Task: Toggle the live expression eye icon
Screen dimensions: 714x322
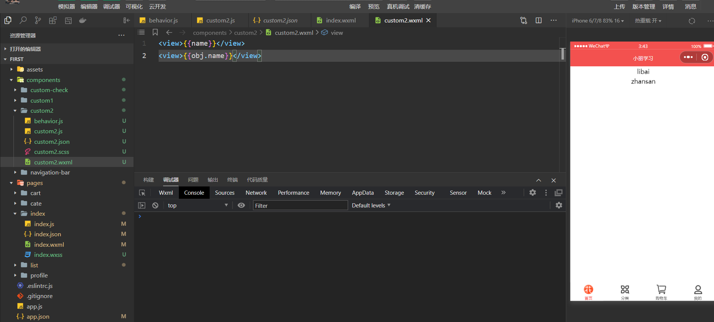Action: click(x=241, y=205)
